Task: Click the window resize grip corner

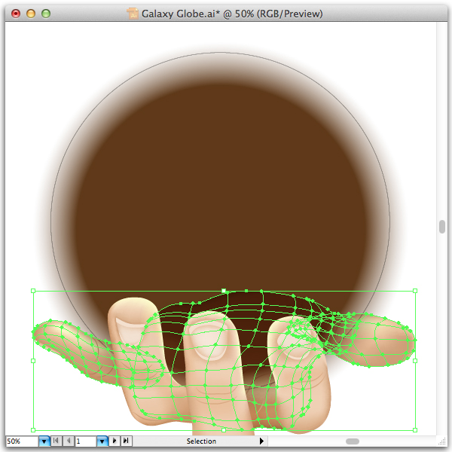Action: tap(441, 441)
